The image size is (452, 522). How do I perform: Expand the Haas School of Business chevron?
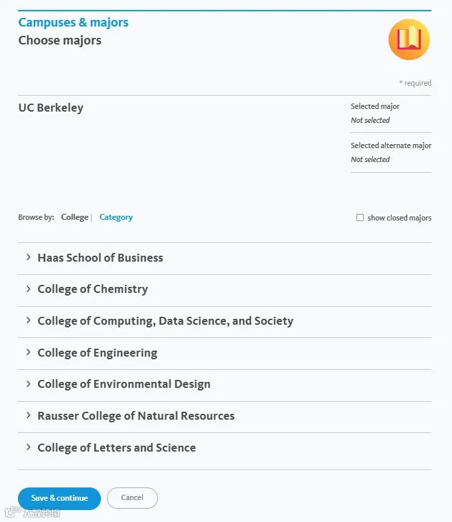29,257
